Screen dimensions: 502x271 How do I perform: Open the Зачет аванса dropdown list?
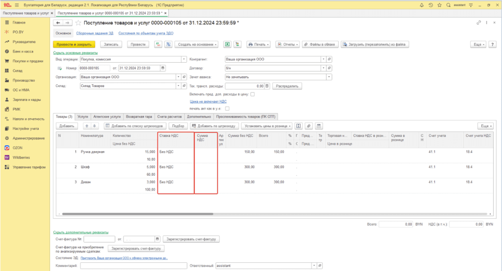(329, 77)
